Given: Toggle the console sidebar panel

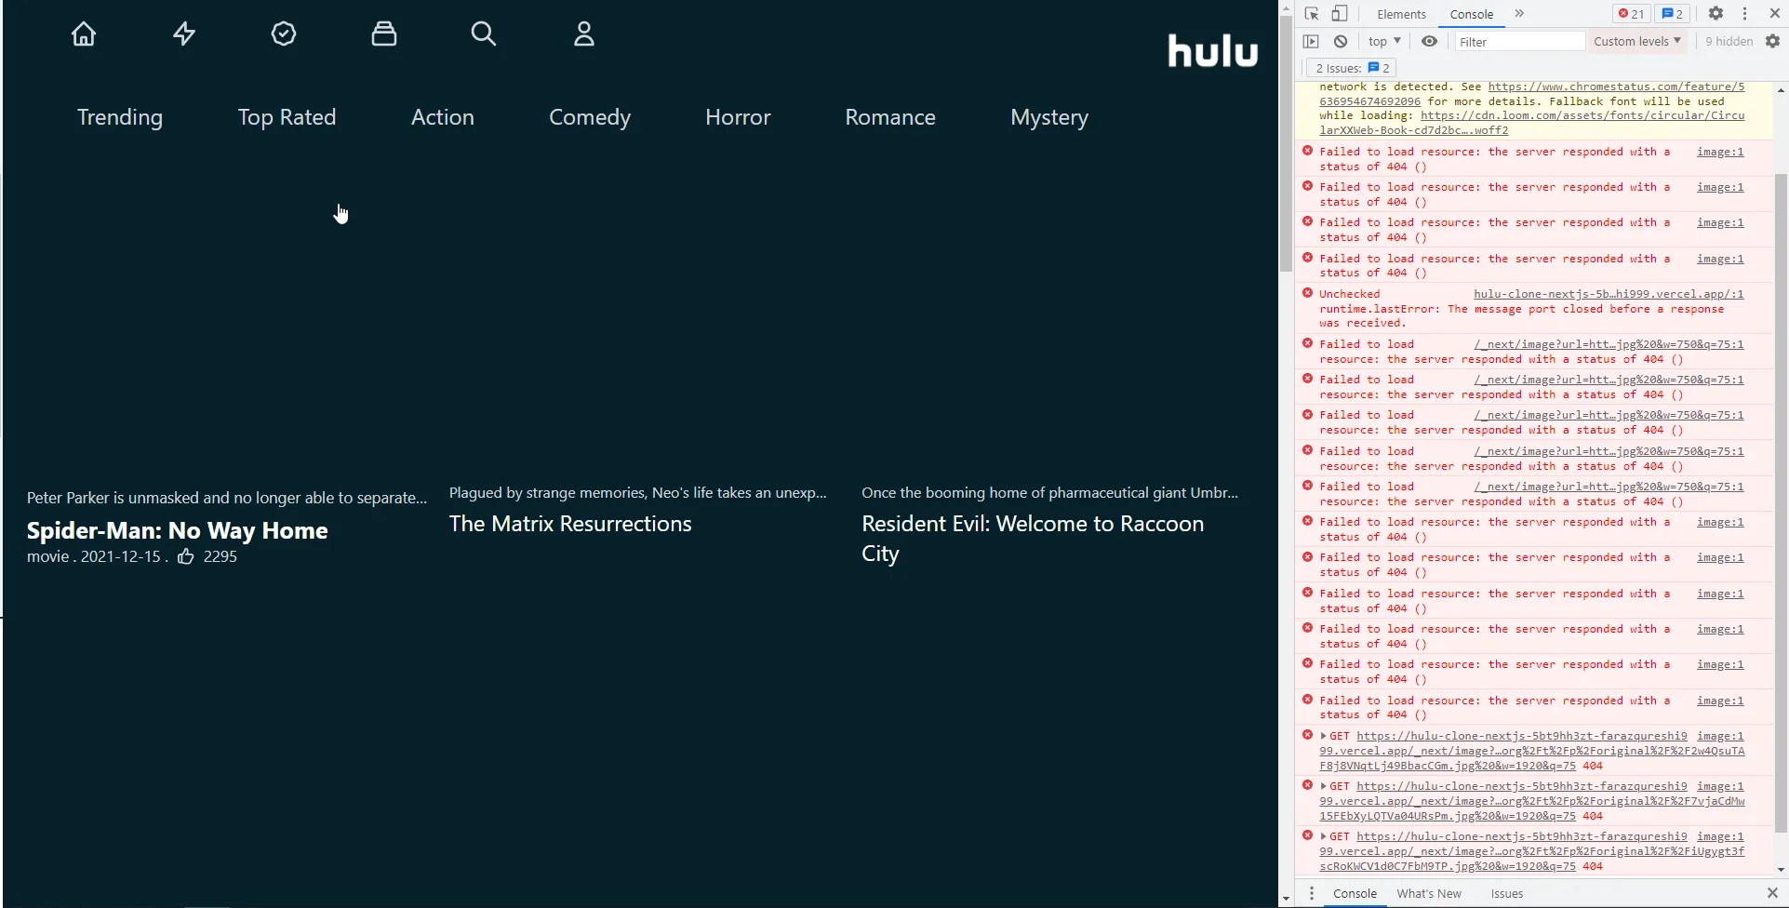Looking at the screenshot, I should coord(1311,41).
